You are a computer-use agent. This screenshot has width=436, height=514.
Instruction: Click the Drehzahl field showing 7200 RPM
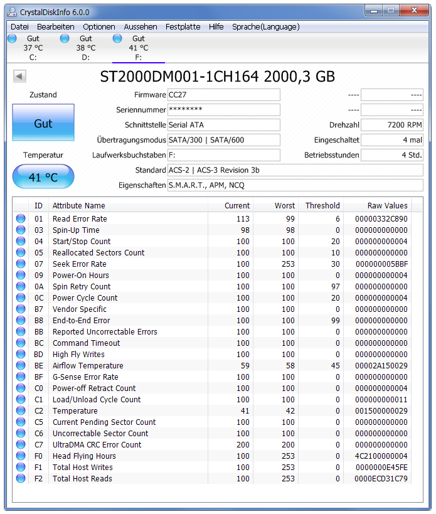click(x=392, y=125)
